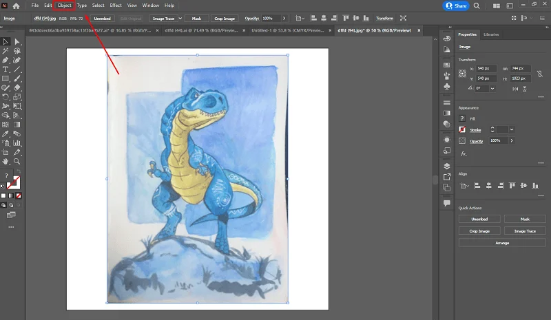Image resolution: width=551 pixels, height=320 pixels.
Task: Show more Appearance options (three dots)
Action: point(541,163)
